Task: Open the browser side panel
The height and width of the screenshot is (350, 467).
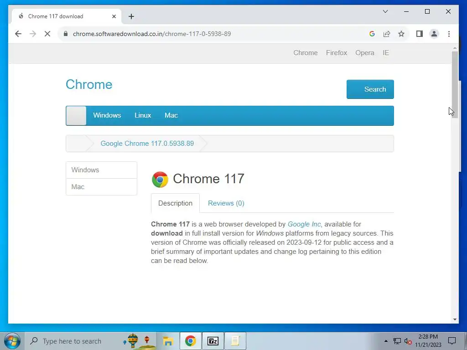Action: tap(420, 34)
